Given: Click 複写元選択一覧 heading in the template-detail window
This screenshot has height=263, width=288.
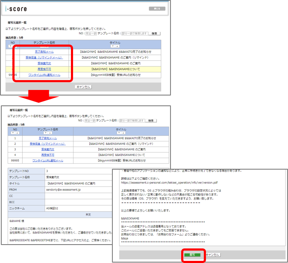Looking at the screenshot, I should (x=18, y=110).
